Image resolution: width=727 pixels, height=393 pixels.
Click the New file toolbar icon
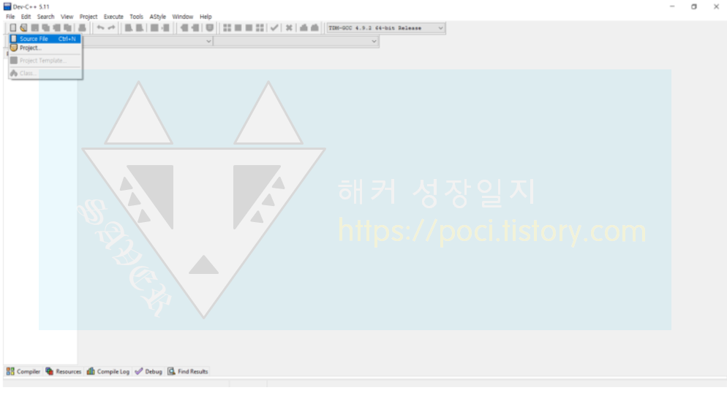tap(13, 28)
